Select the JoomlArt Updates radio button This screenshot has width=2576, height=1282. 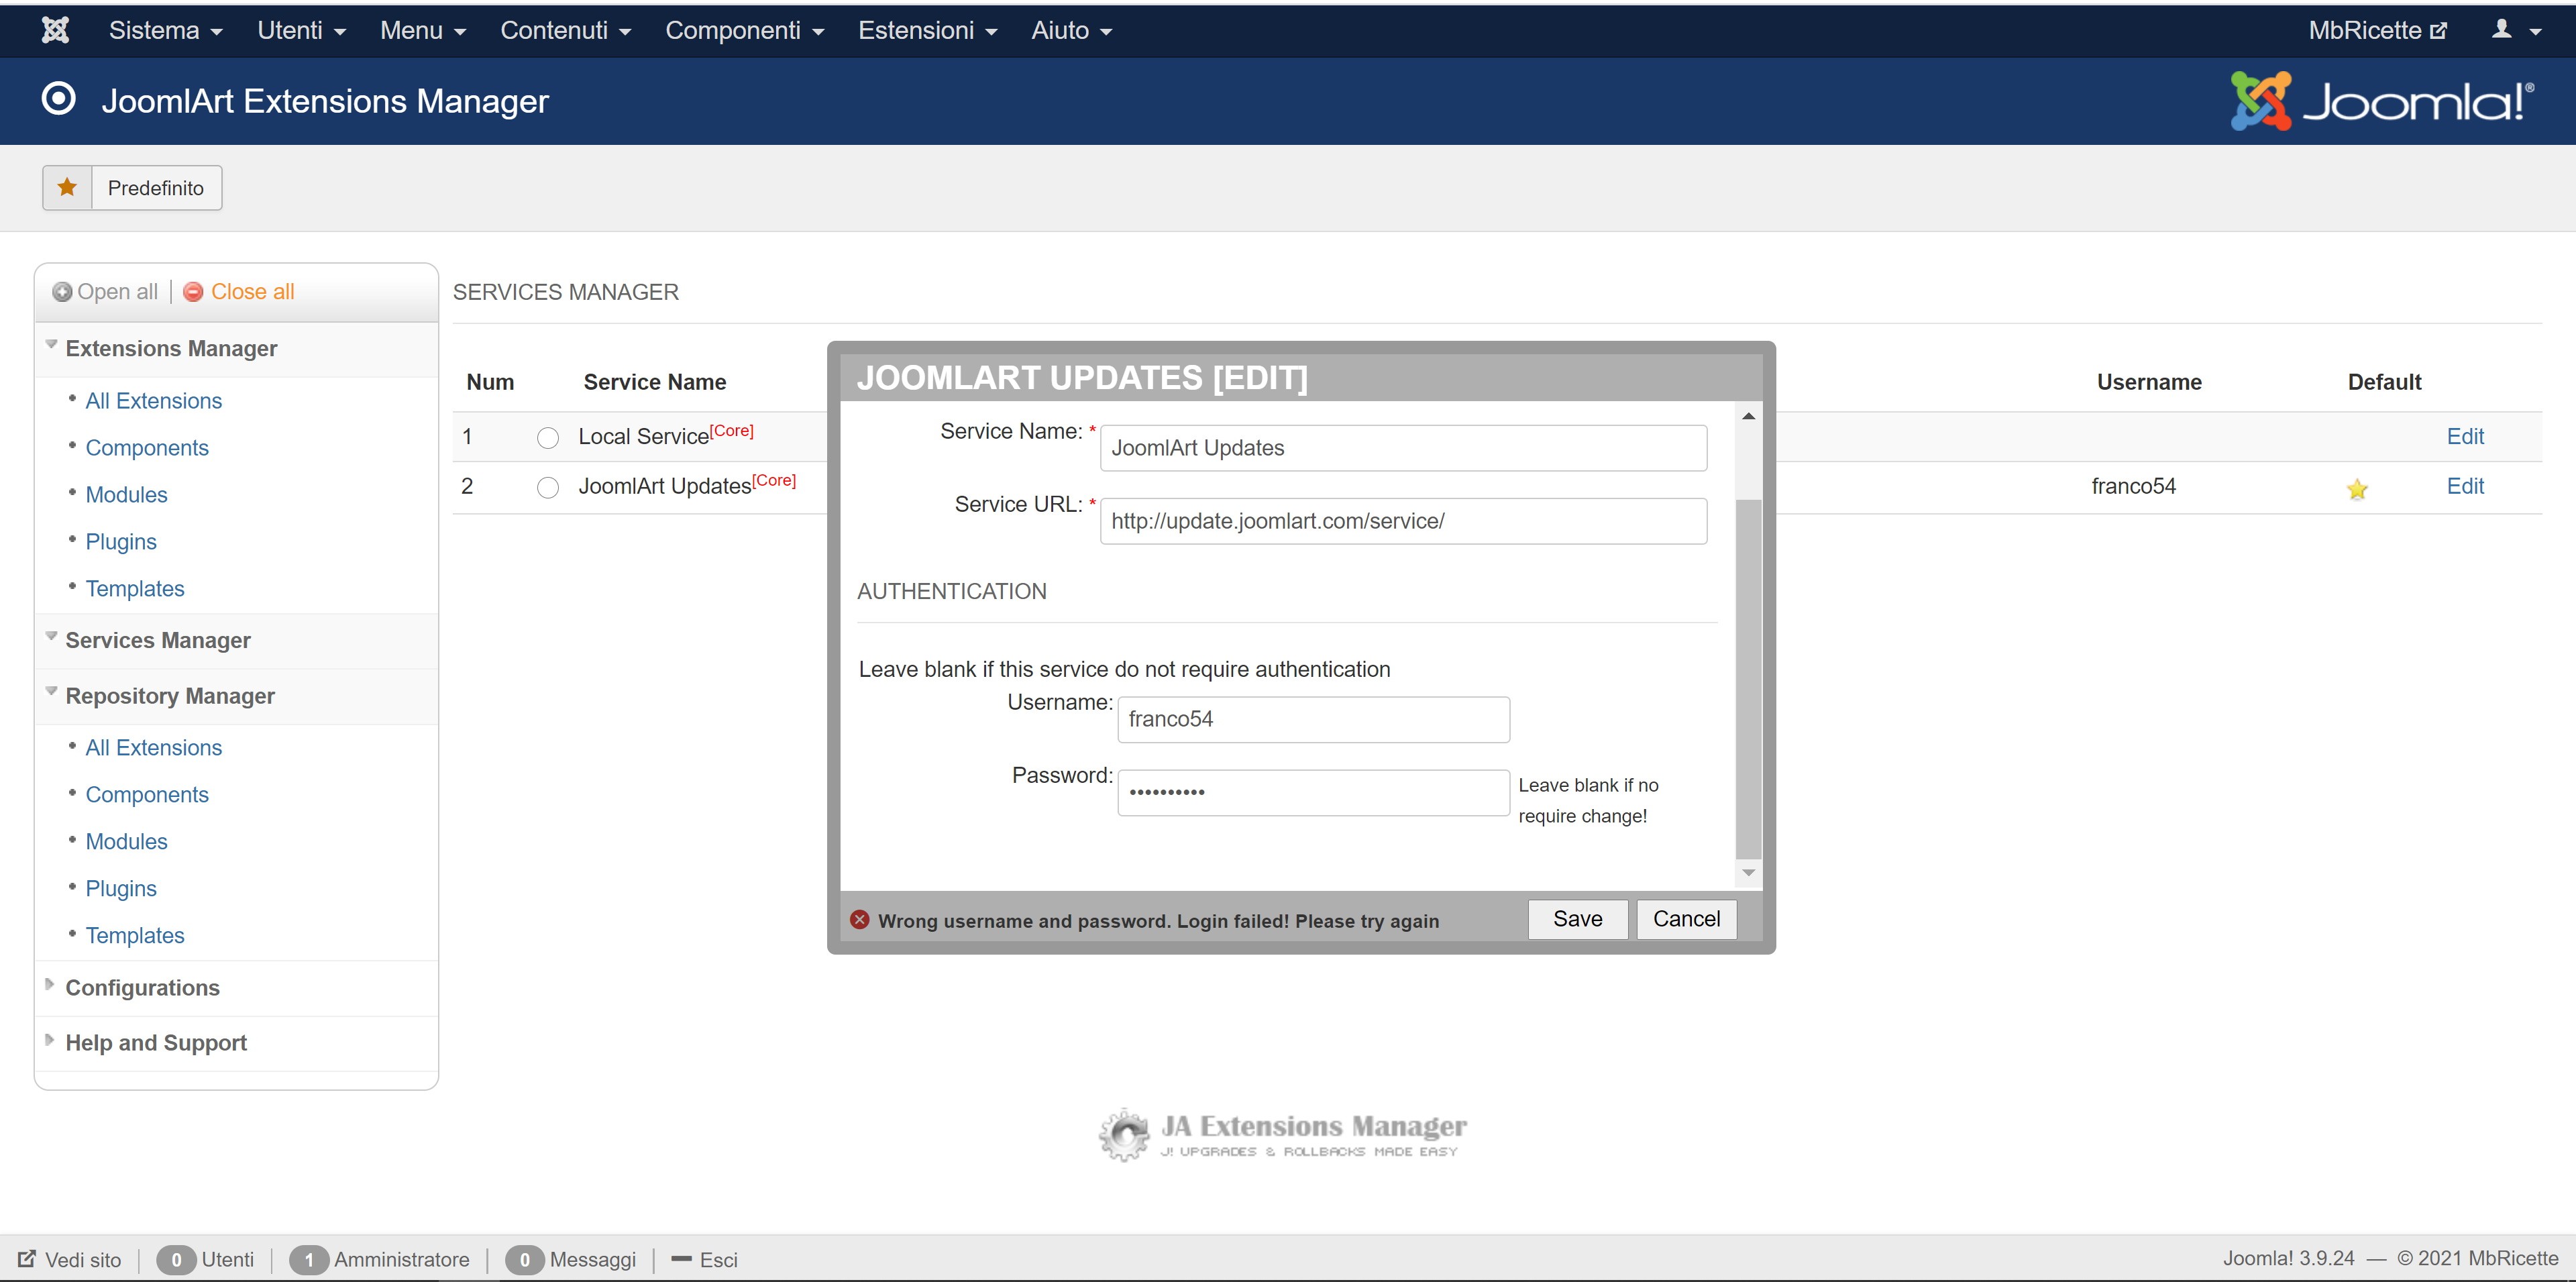(548, 488)
